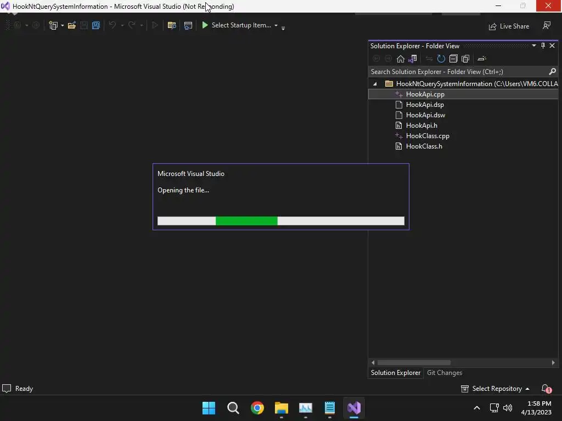Click the New Project toolbar icon

click(53, 25)
